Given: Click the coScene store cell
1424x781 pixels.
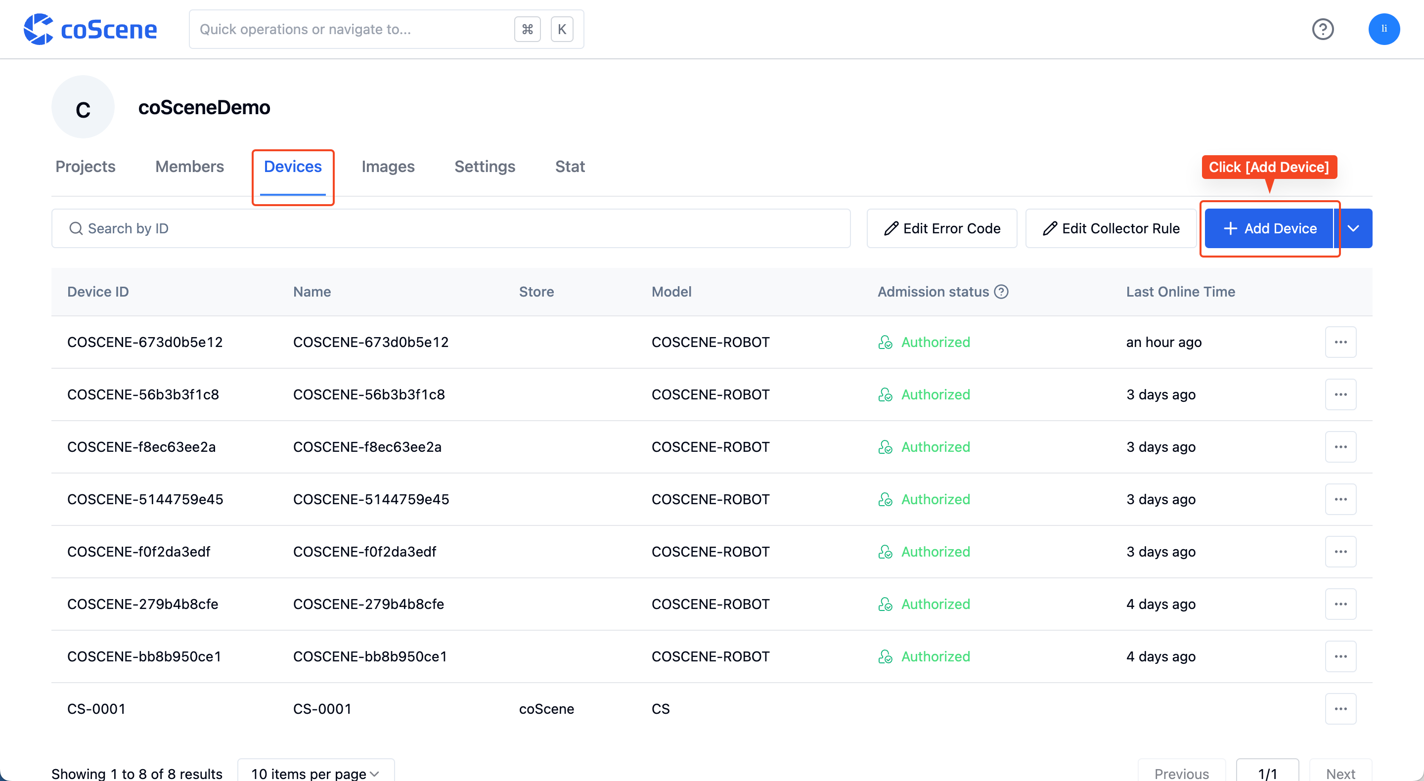Looking at the screenshot, I should [546, 709].
